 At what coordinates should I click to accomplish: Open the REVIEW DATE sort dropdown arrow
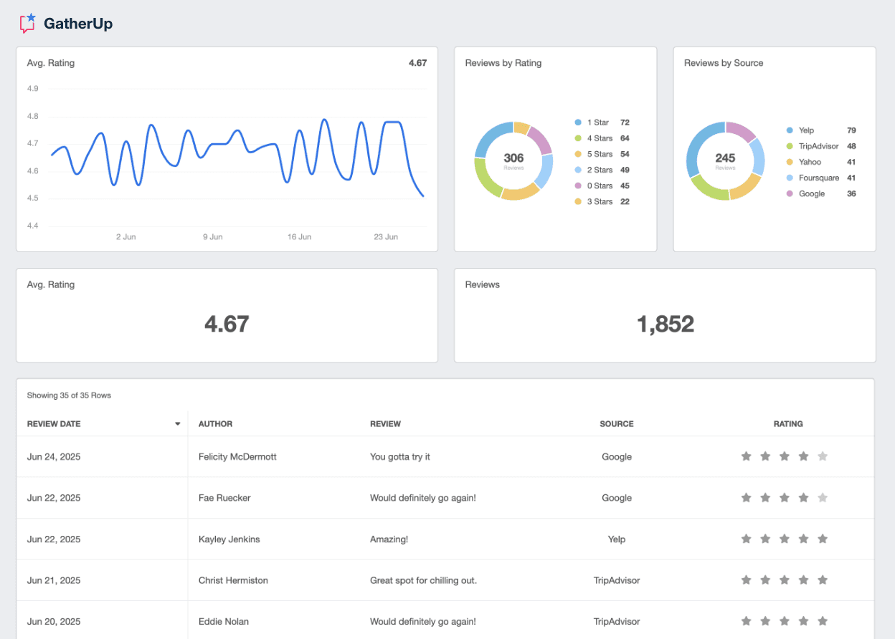click(x=177, y=423)
